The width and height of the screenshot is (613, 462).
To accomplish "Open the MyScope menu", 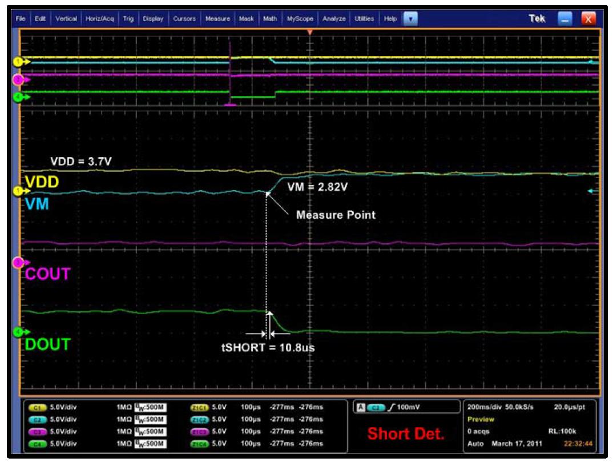I will [x=300, y=18].
